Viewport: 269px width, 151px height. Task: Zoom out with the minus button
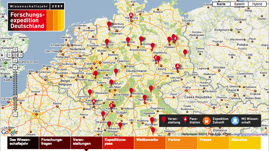(15, 114)
